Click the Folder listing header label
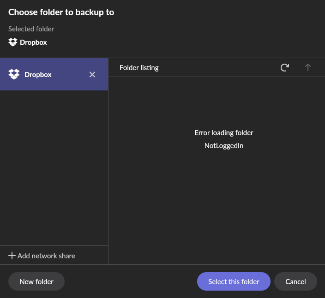The width and height of the screenshot is (325, 298). (139, 68)
